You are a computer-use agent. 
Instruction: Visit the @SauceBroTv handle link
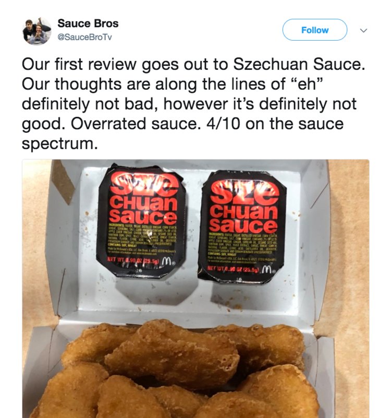(x=85, y=37)
